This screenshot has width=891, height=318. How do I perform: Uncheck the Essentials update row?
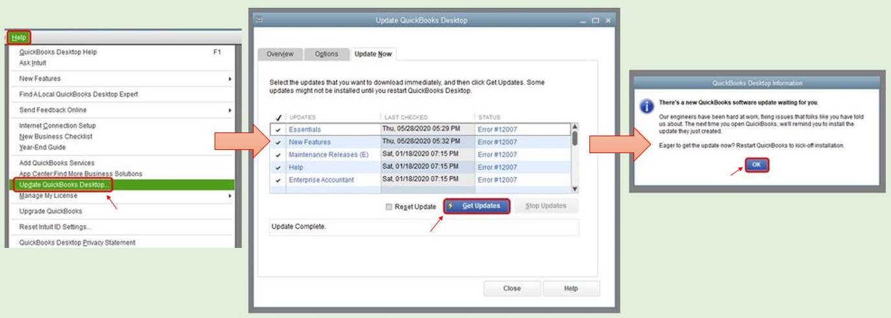[x=278, y=130]
